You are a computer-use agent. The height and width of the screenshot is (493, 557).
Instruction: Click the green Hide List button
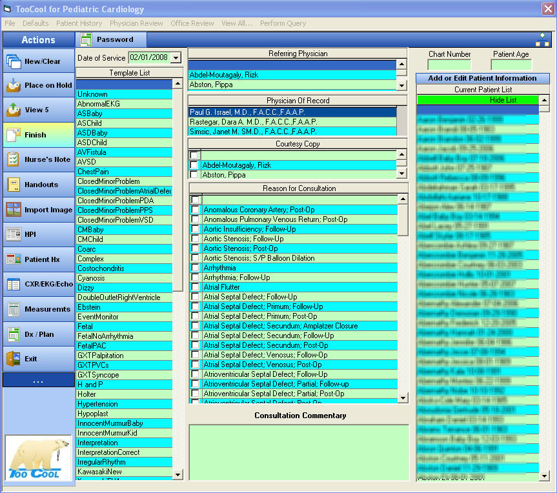tap(478, 100)
